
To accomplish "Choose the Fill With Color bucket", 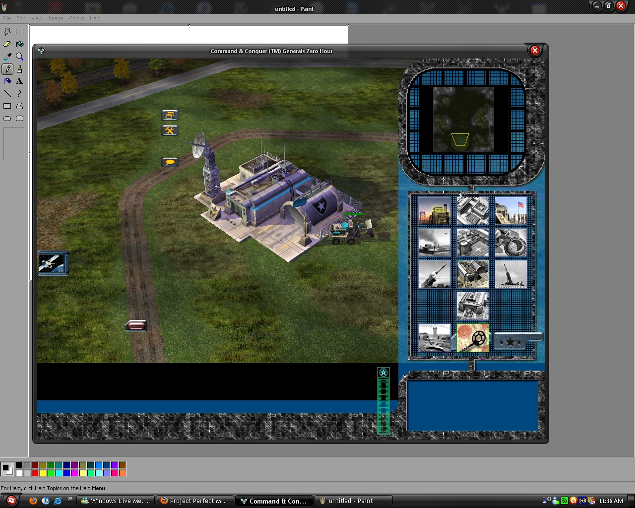I will [x=20, y=44].
